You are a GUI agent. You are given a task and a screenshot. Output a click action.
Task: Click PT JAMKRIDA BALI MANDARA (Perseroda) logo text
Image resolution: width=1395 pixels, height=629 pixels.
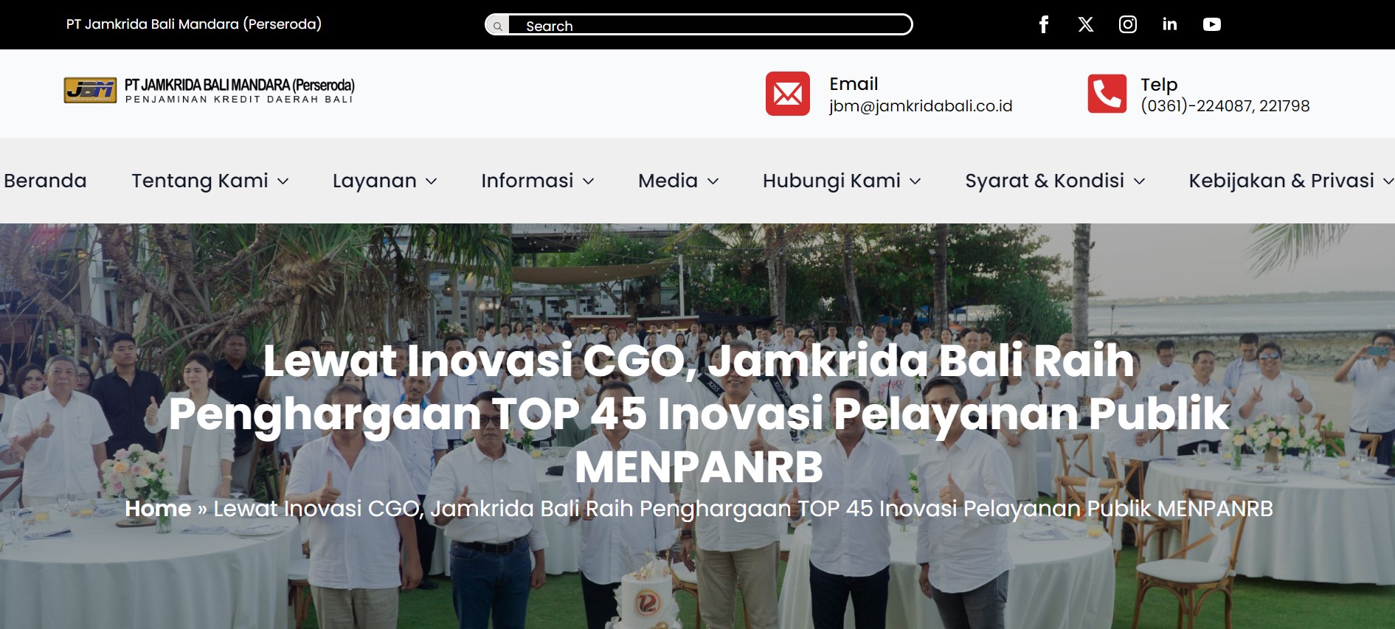[x=240, y=85]
